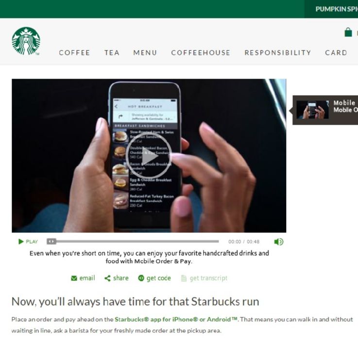Viewport: 358px width, 344px height.
Task: Open the RESPONSIBILITY navigation item
Action: [278, 53]
